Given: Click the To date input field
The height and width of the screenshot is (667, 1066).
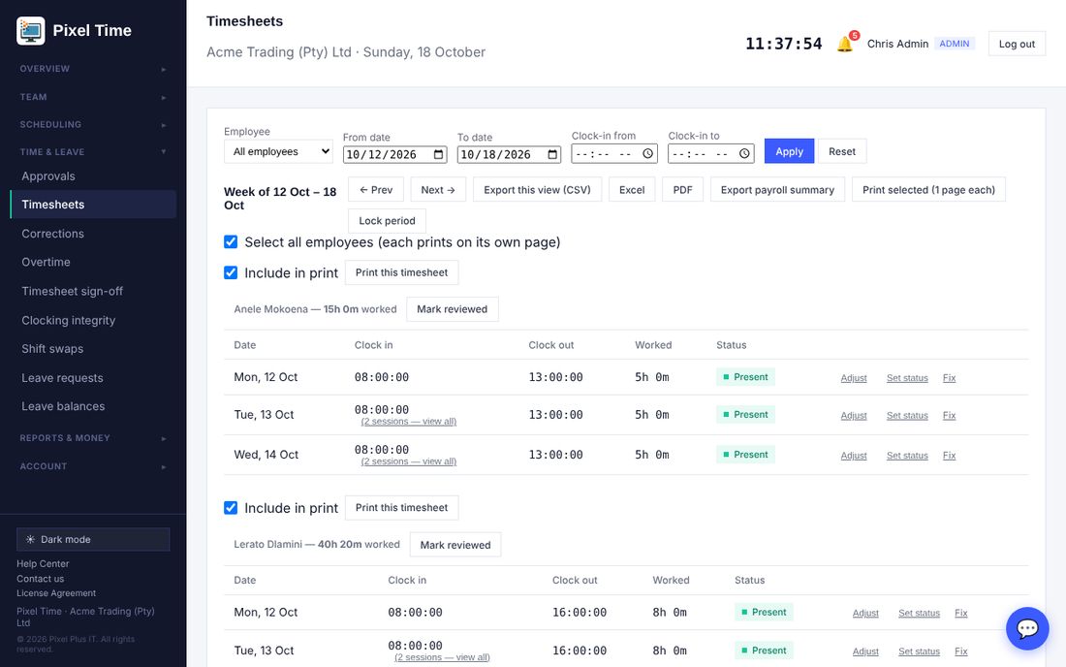Looking at the screenshot, I should (x=509, y=154).
